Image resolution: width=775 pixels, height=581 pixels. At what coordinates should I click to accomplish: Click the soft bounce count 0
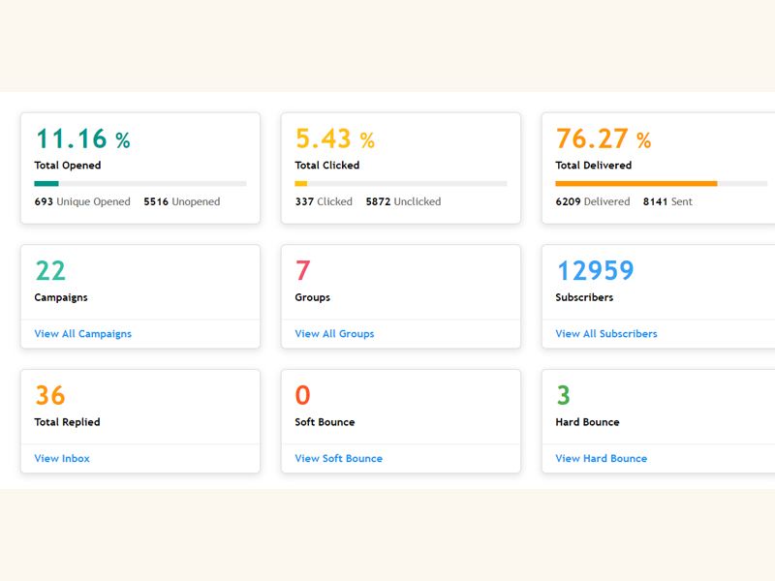pyautogui.click(x=303, y=395)
